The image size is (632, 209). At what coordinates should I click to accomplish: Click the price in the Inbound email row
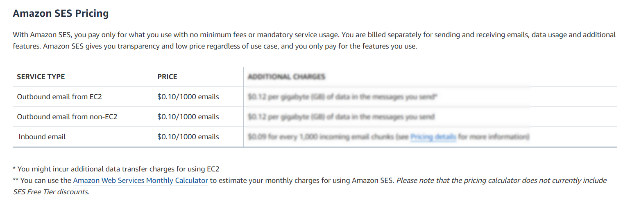[x=188, y=137]
